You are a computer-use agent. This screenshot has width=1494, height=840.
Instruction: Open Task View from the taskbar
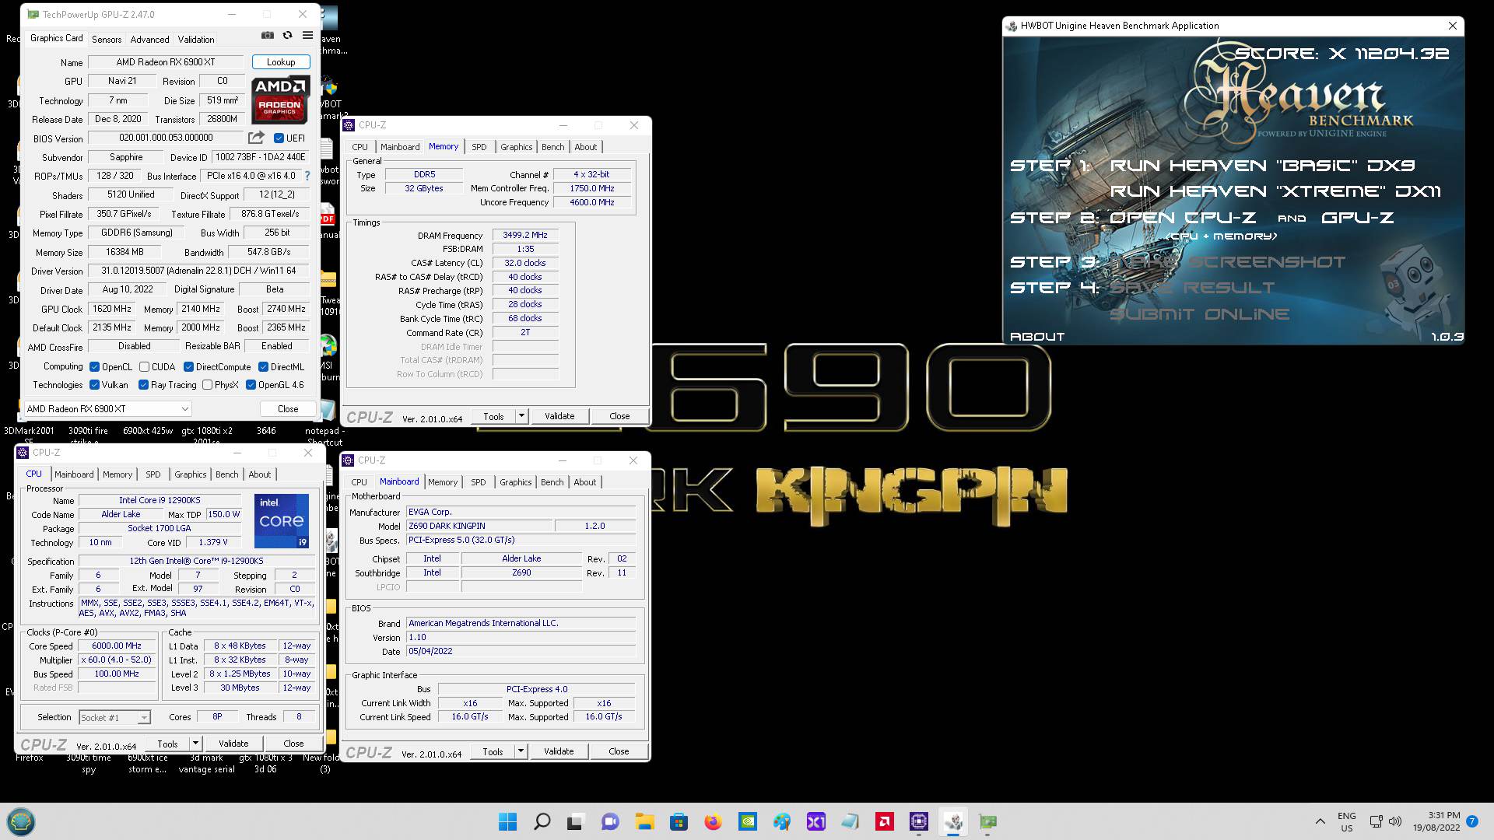pyautogui.click(x=576, y=821)
